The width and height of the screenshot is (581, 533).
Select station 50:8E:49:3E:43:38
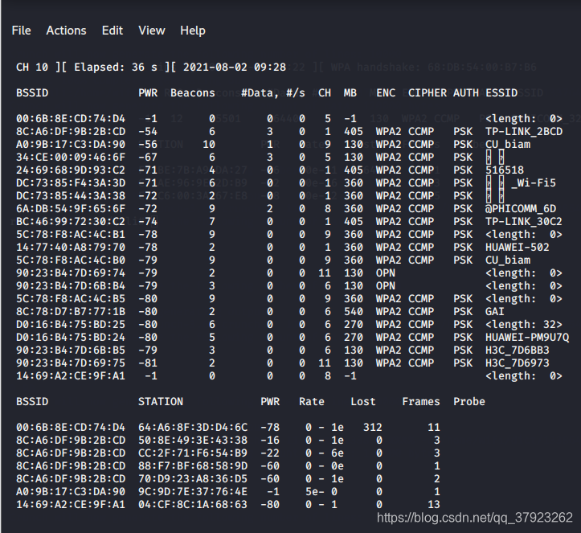[193, 441]
